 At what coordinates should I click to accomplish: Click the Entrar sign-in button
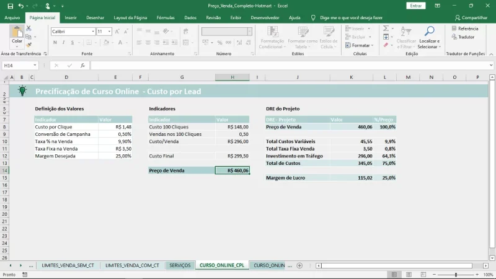(x=415, y=6)
